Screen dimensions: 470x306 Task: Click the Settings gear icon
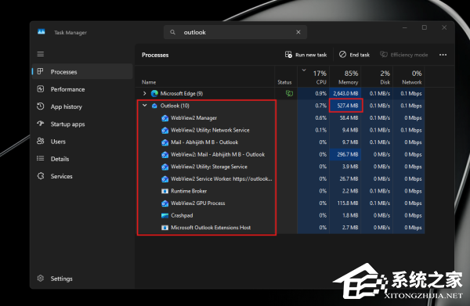pos(41,278)
